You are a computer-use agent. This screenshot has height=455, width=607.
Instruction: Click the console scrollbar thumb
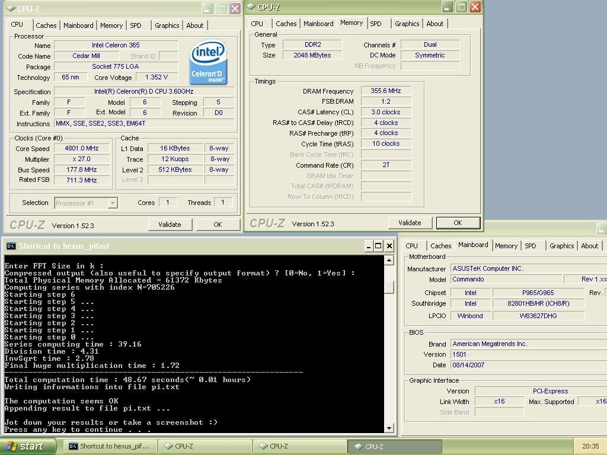click(389, 287)
